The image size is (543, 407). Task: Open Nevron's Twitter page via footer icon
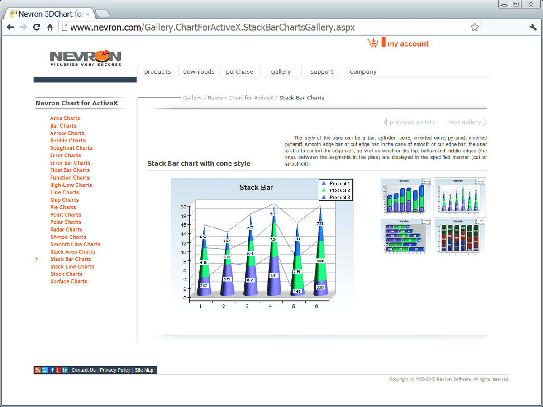(44, 369)
